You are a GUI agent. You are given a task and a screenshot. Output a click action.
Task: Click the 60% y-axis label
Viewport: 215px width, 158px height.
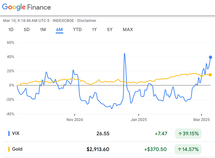coord(11,43)
